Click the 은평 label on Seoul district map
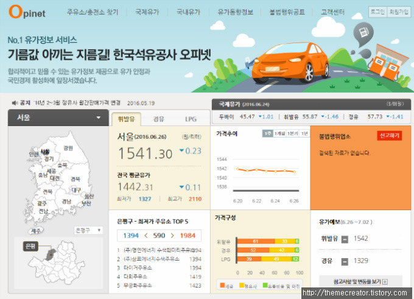This screenshot has height=299, width=414. click(x=30, y=247)
